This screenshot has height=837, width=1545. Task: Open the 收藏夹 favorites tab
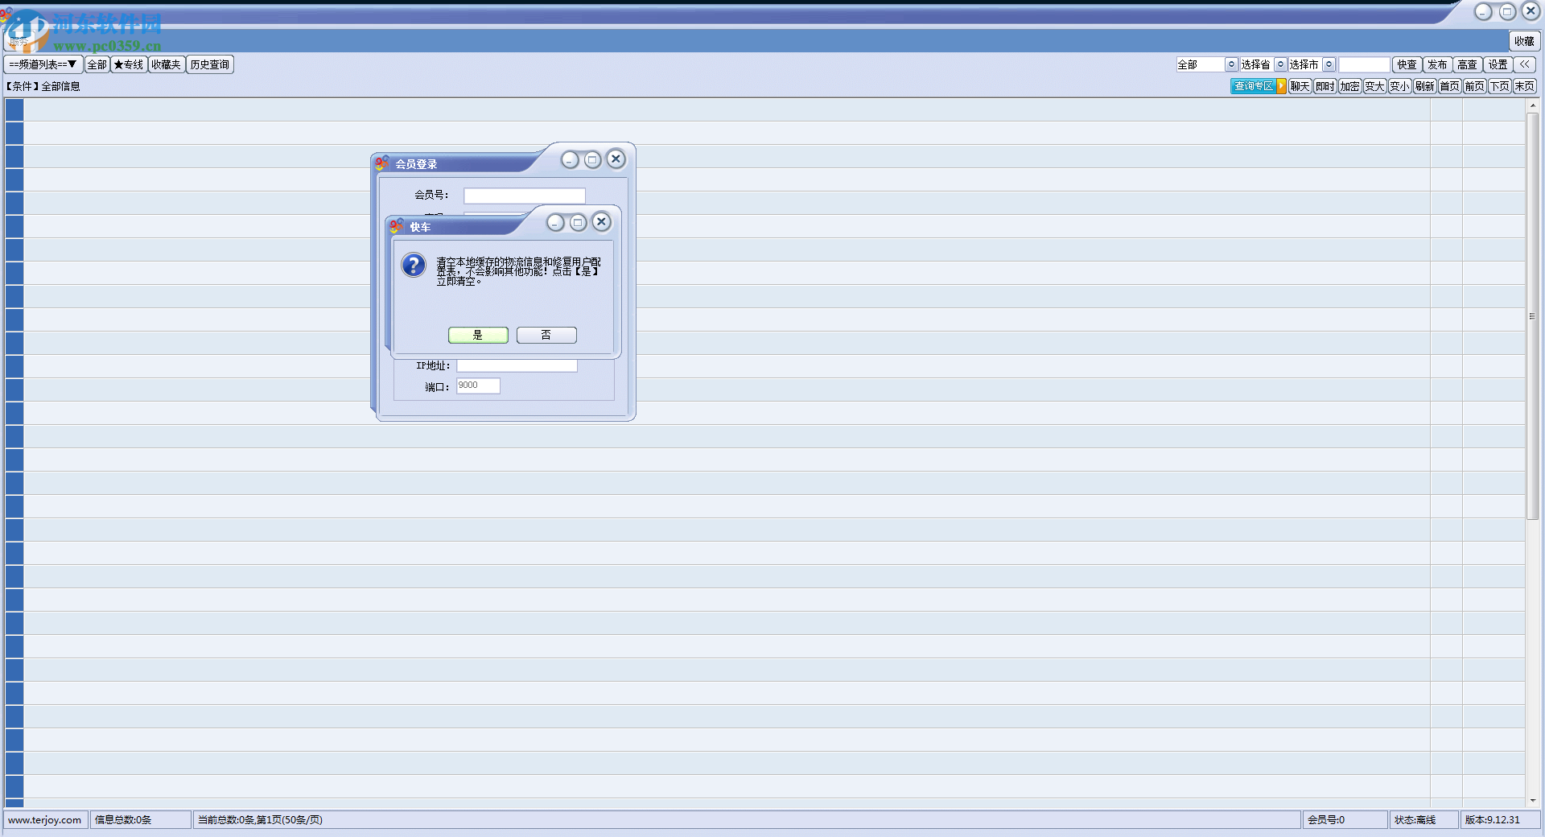tap(167, 64)
